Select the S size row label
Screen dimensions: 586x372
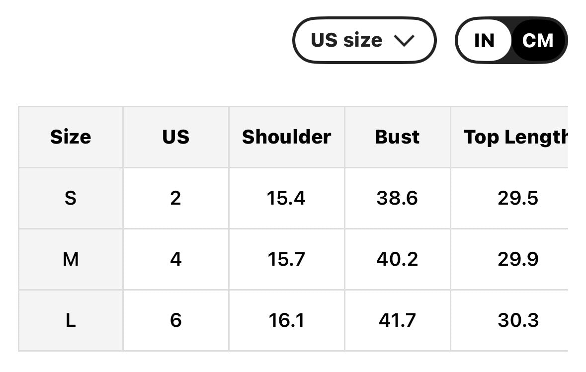click(71, 198)
